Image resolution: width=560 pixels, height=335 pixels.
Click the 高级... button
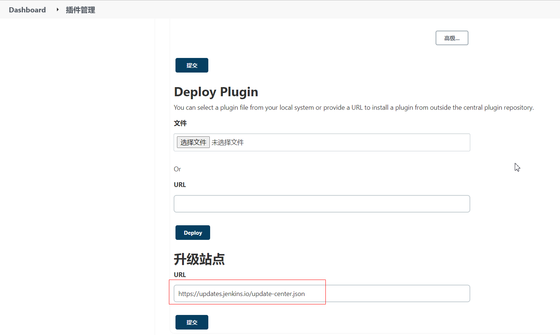coord(452,38)
